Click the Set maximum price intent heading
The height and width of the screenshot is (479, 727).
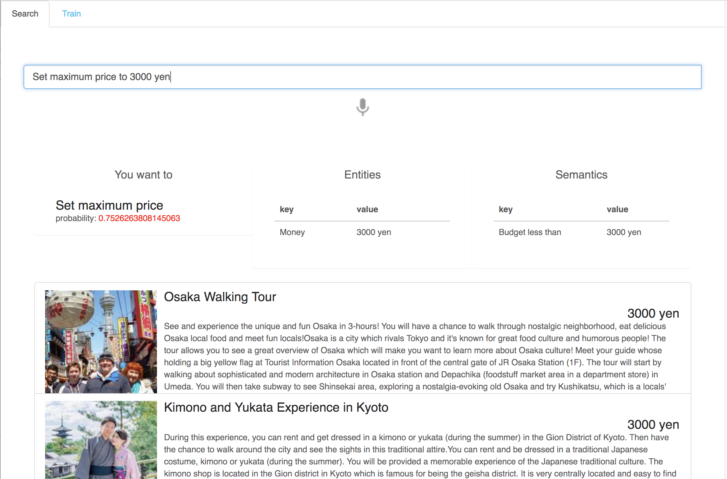coord(109,206)
